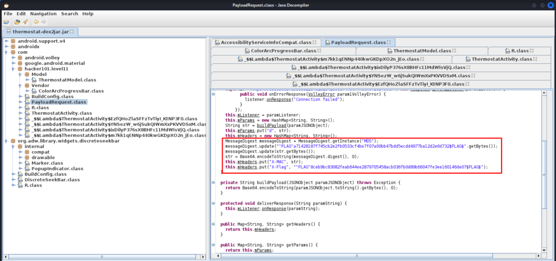Click the Marker.class file icon
The width and height of the screenshot is (556, 261).
pos(27,163)
